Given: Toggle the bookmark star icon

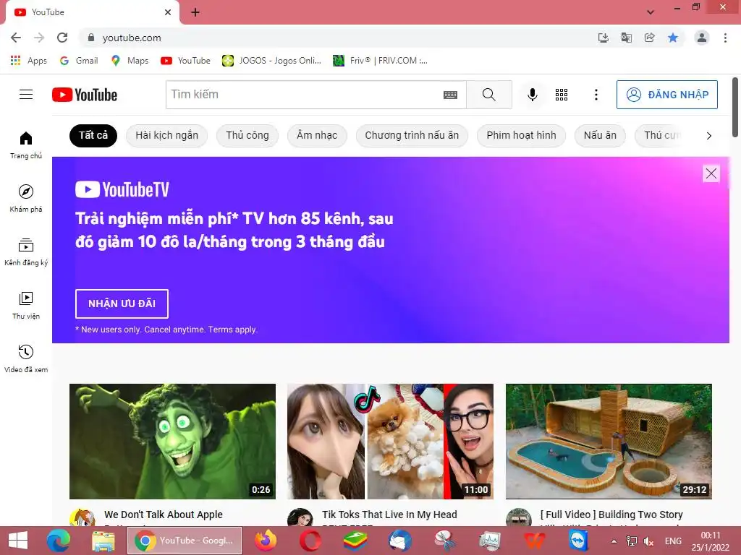Looking at the screenshot, I should coord(673,38).
